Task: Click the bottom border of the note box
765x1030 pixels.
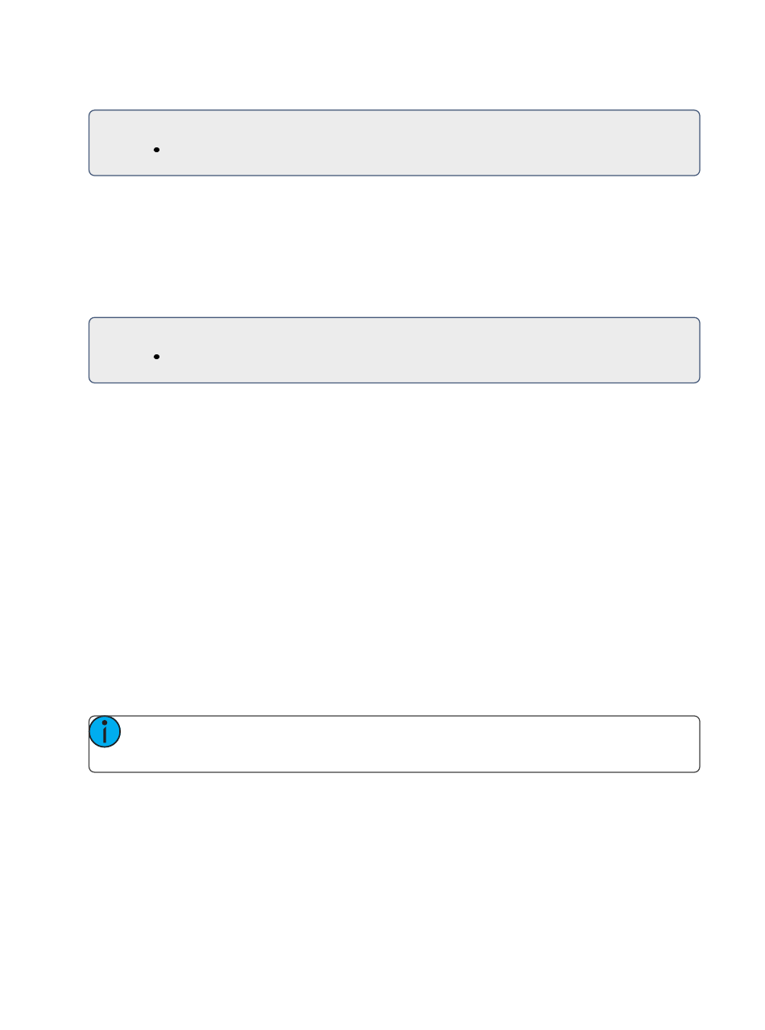Action: coord(395,772)
